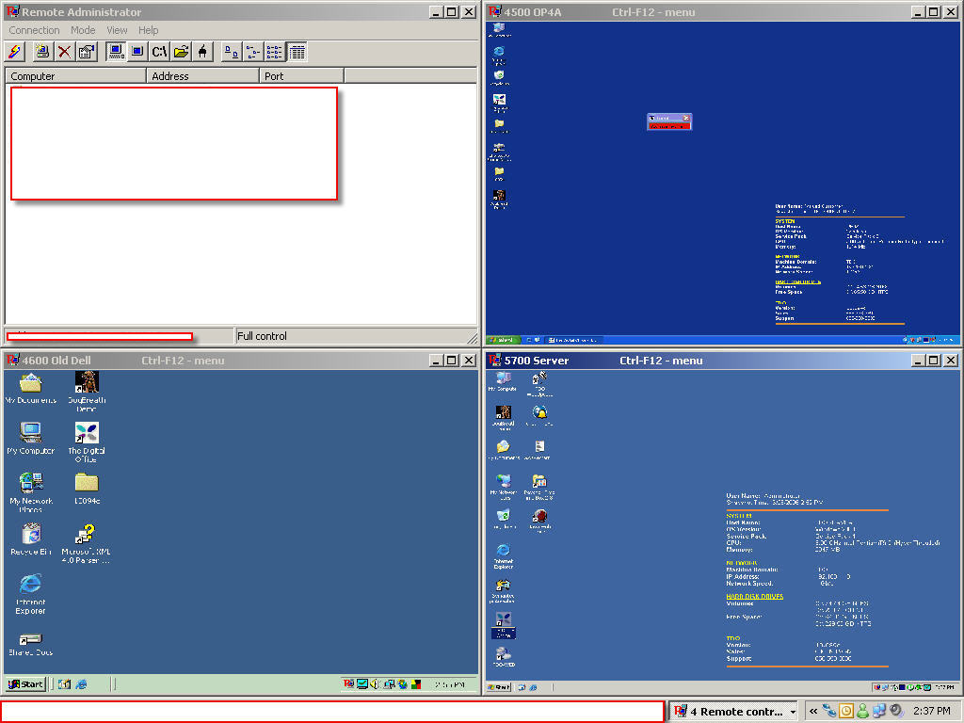Screen dimensions: 964x723
Task: Click Internet Explorer icon in 4600 Old Dell
Action: coord(31,594)
